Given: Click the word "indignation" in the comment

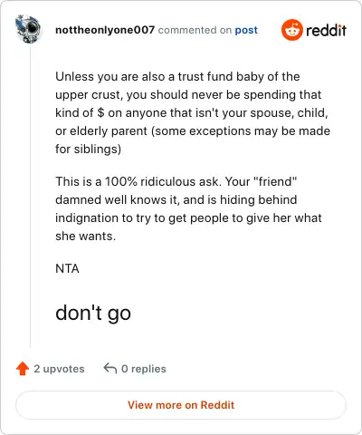Looking at the screenshot, I should (86, 218).
